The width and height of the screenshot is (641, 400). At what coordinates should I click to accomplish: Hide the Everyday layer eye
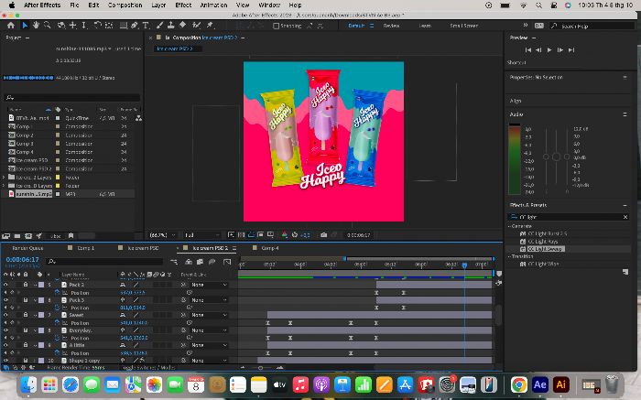tap(5, 330)
